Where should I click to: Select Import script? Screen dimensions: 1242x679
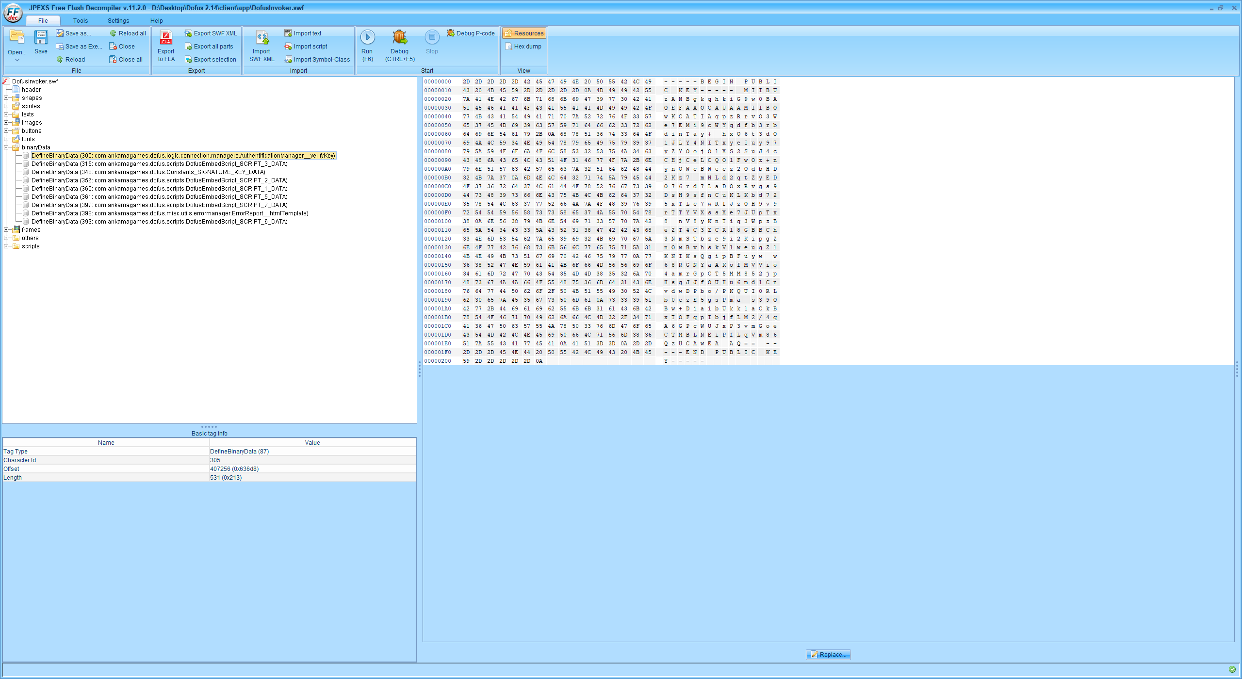coord(306,47)
